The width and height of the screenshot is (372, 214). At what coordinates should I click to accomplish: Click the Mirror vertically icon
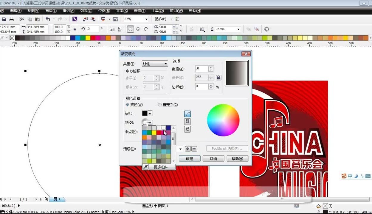coord(120,29)
